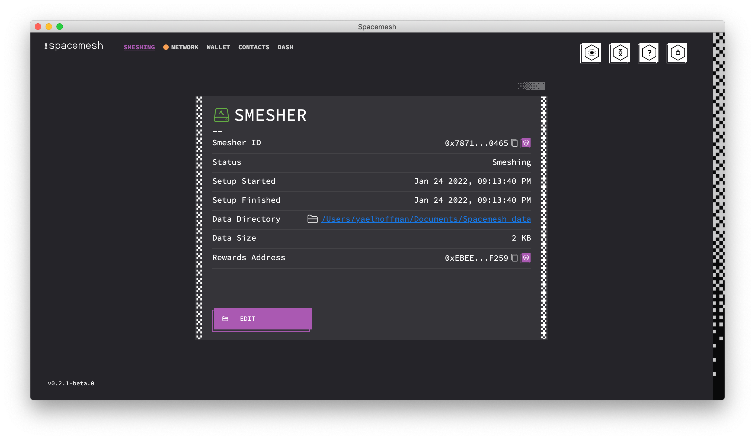Select the Dash tab
The image size is (755, 440).
[x=286, y=47]
